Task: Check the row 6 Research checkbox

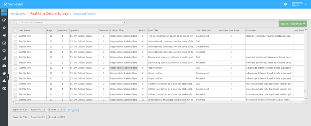Action: [x=15, y=52]
